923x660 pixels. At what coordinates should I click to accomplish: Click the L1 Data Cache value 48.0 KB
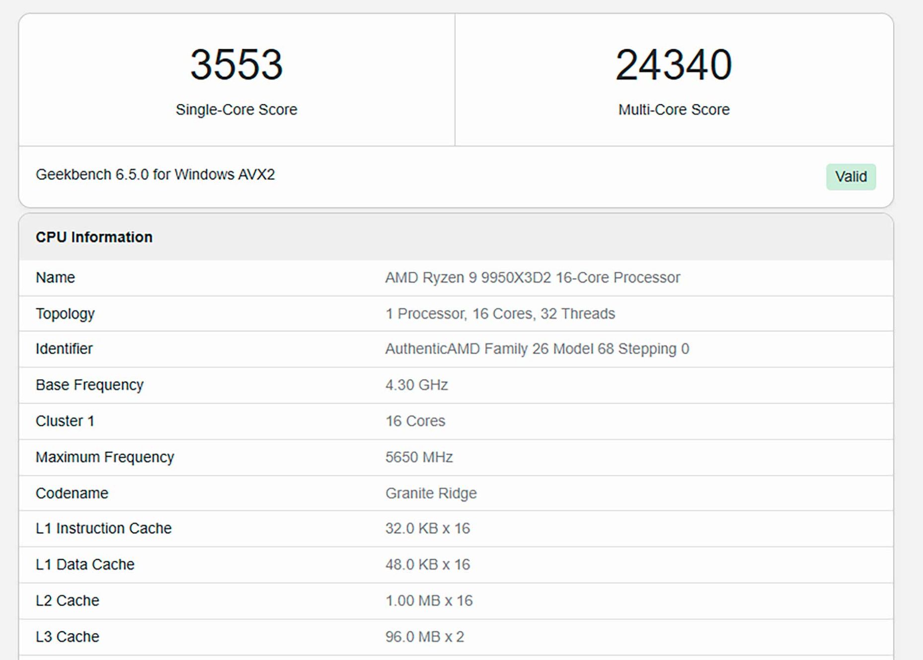coord(427,565)
